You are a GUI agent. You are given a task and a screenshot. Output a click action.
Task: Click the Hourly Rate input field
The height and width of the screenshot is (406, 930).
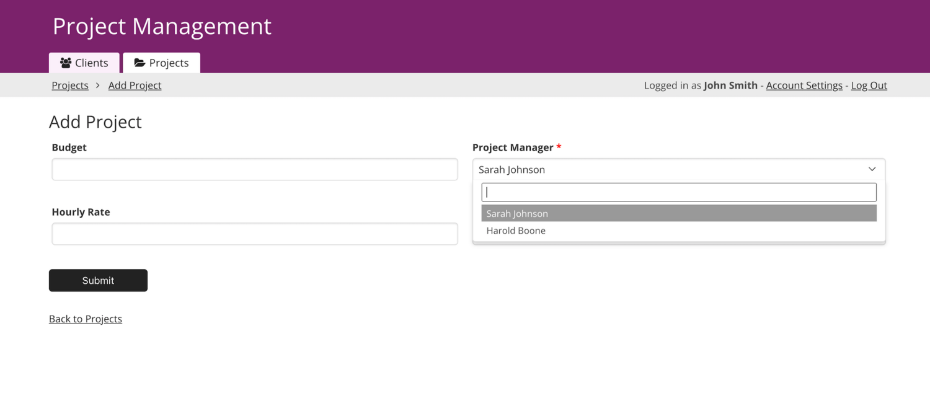pyautogui.click(x=254, y=234)
